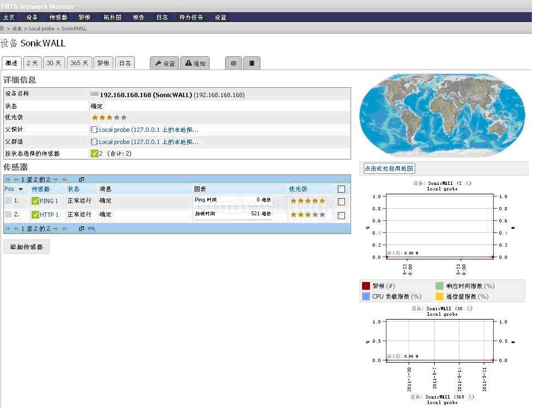Click the green check icon beside 2 (合计: 2)
This screenshot has width=533, height=409.
pyautogui.click(x=94, y=153)
